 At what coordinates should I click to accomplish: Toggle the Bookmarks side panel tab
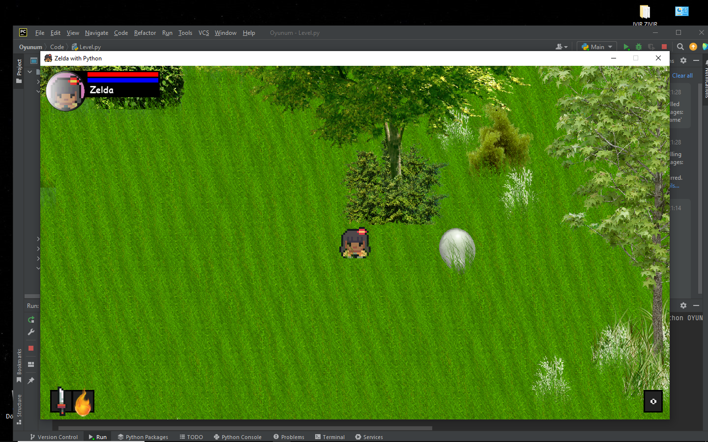coord(19,366)
